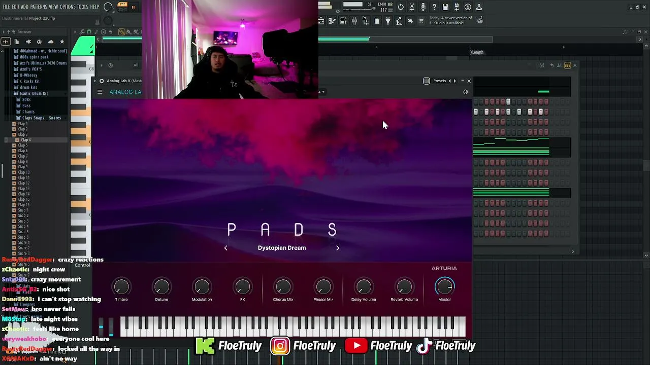The height and width of the screenshot is (365, 650).
Task: Open the plugin wrapper gear next to Analog Lab V
Action: click(x=102, y=81)
